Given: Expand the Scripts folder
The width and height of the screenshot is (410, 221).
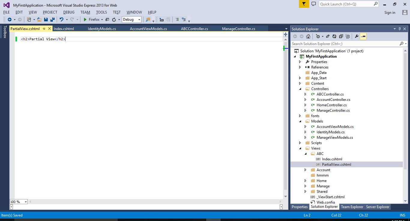Looking at the screenshot, I should [300, 143].
